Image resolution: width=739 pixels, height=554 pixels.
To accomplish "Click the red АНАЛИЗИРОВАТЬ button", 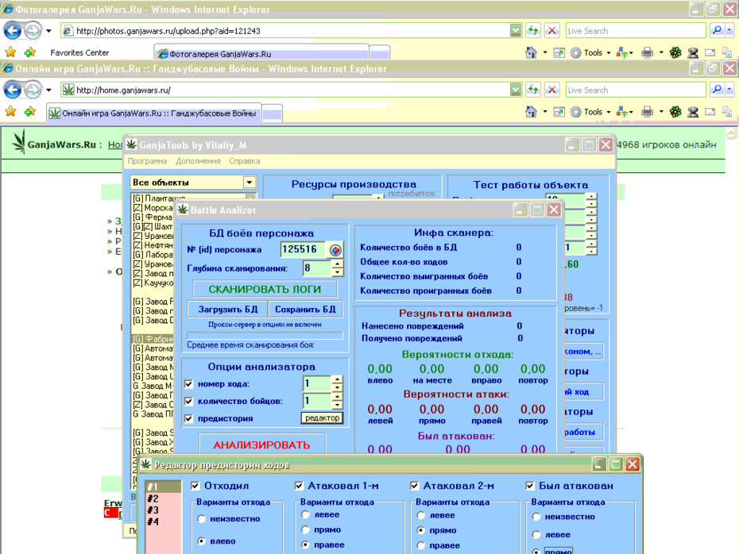I will coord(261,444).
